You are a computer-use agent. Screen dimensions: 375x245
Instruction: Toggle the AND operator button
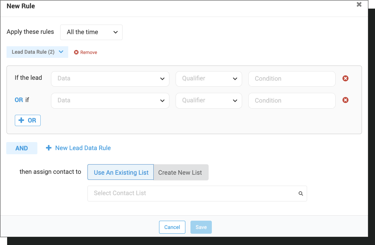(22, 148)
